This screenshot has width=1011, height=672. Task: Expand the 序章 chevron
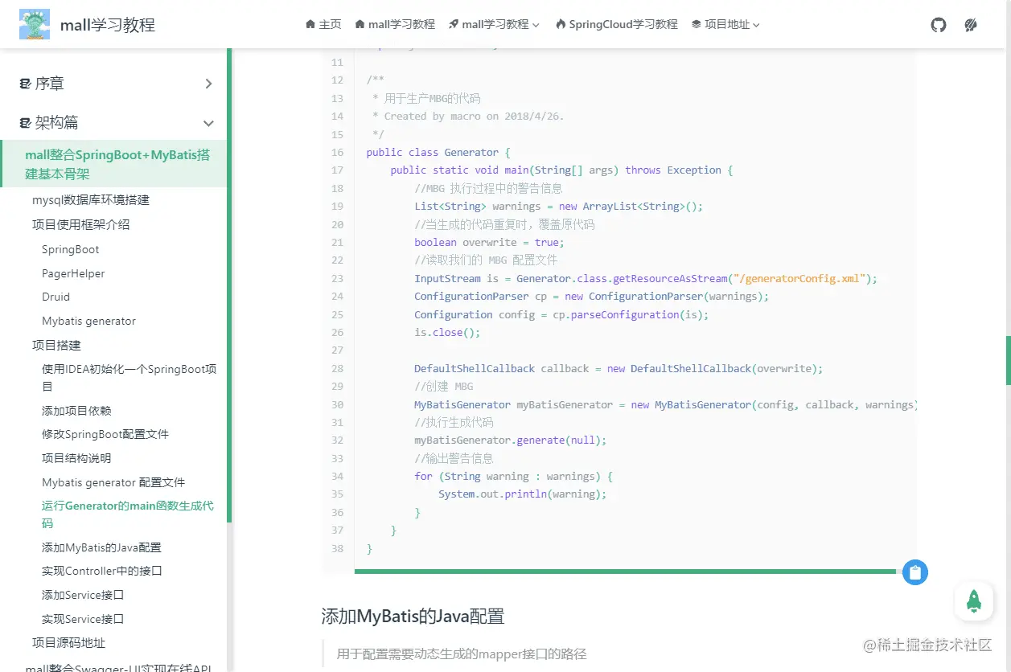(208, 84)
